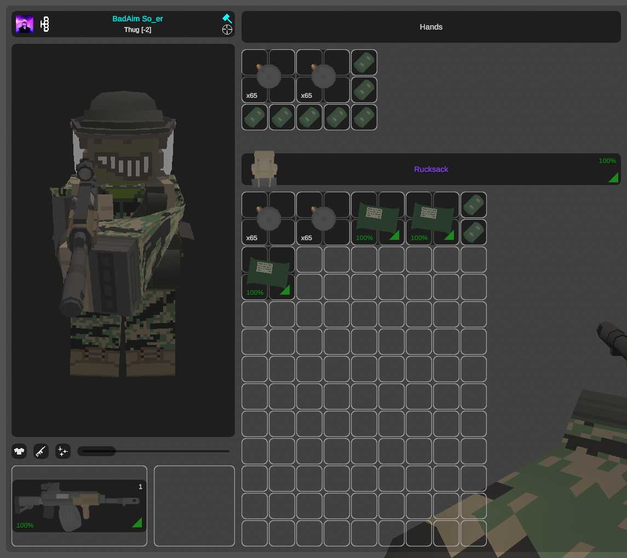Select the upper bandage roll in Rucksack
This screenshot has width=627, height=558.
pyautogui.click(x=474, y=205)
